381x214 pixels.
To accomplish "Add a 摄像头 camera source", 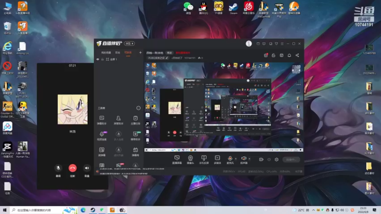I will coord(190,160).
